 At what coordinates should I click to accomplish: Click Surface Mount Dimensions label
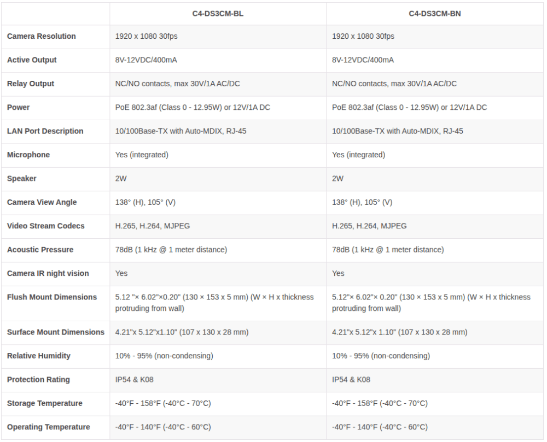(55, 332)
